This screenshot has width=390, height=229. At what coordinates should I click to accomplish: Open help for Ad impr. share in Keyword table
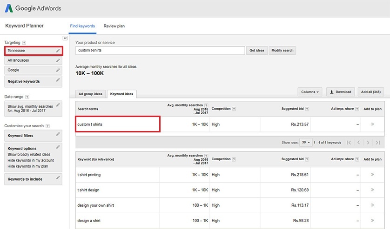point(357,159)
